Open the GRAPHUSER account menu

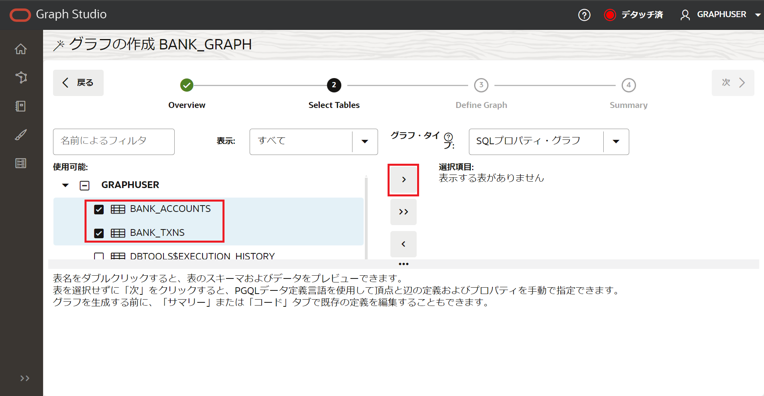point(721,15)
